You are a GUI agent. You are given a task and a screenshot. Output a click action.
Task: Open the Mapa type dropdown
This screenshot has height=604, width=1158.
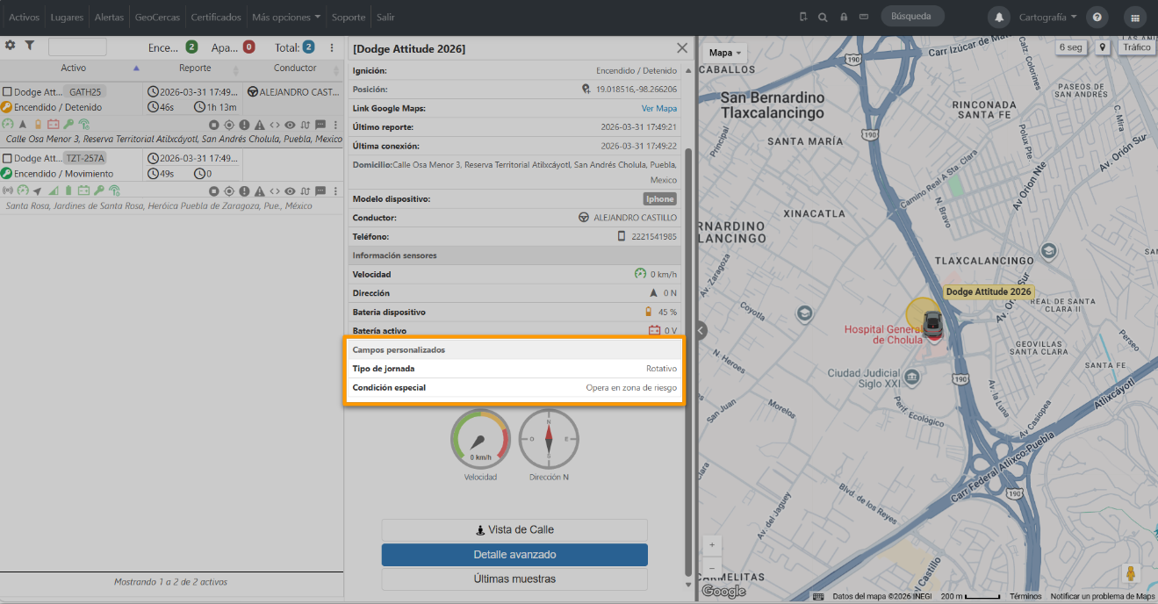pyautogui.click(x=725, y=53)
